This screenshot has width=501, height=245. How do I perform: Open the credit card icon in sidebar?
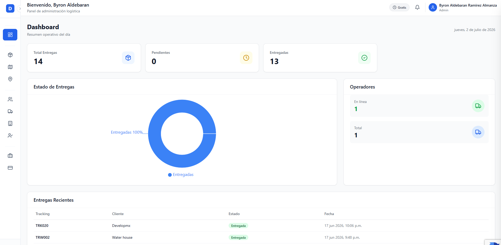pos(10,168)
